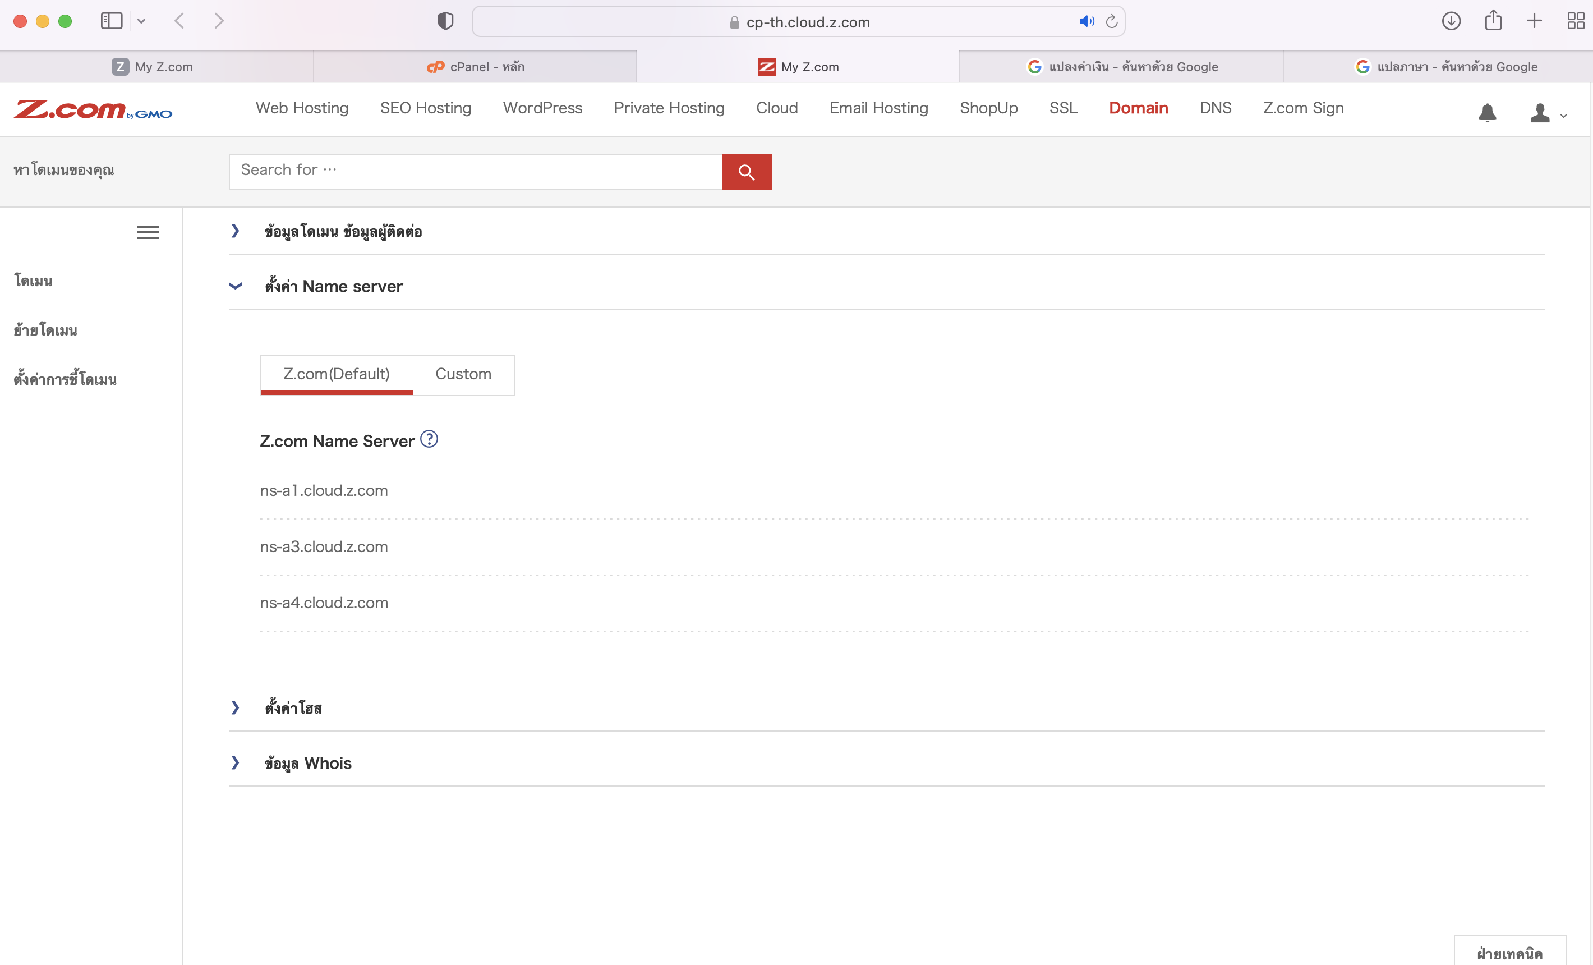Click the Safari address bar URL
The height and width of the screenshot is (965, 1593).
pyautogui.click(x=799, y=22)
